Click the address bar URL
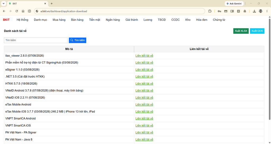The image size is (271, 144). tap(64, 11)
